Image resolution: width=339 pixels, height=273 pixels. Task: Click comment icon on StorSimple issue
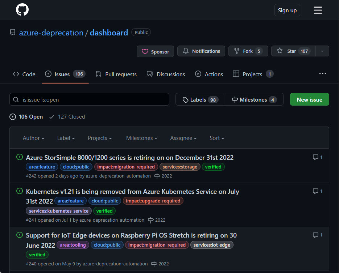pos(315,157)
